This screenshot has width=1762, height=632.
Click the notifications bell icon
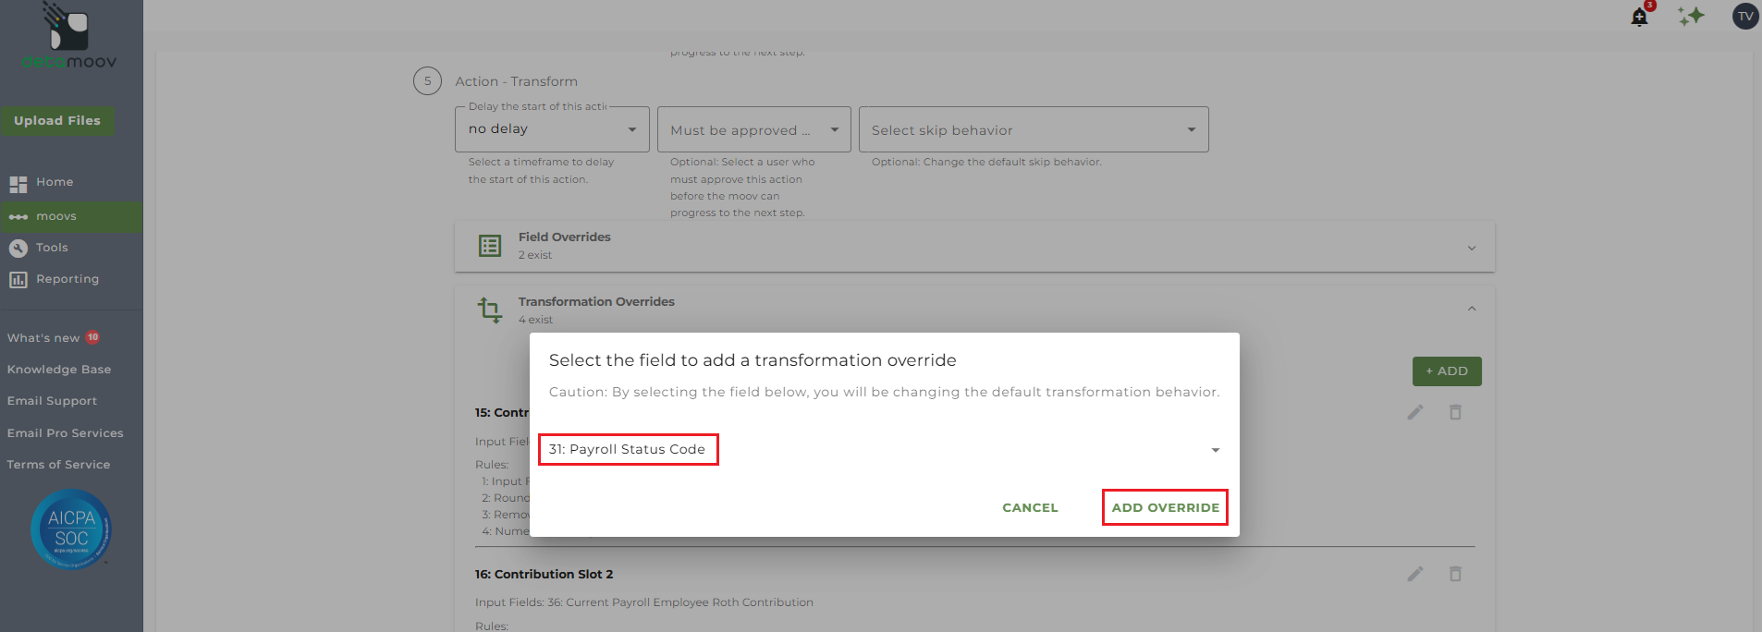(1639, 17)
